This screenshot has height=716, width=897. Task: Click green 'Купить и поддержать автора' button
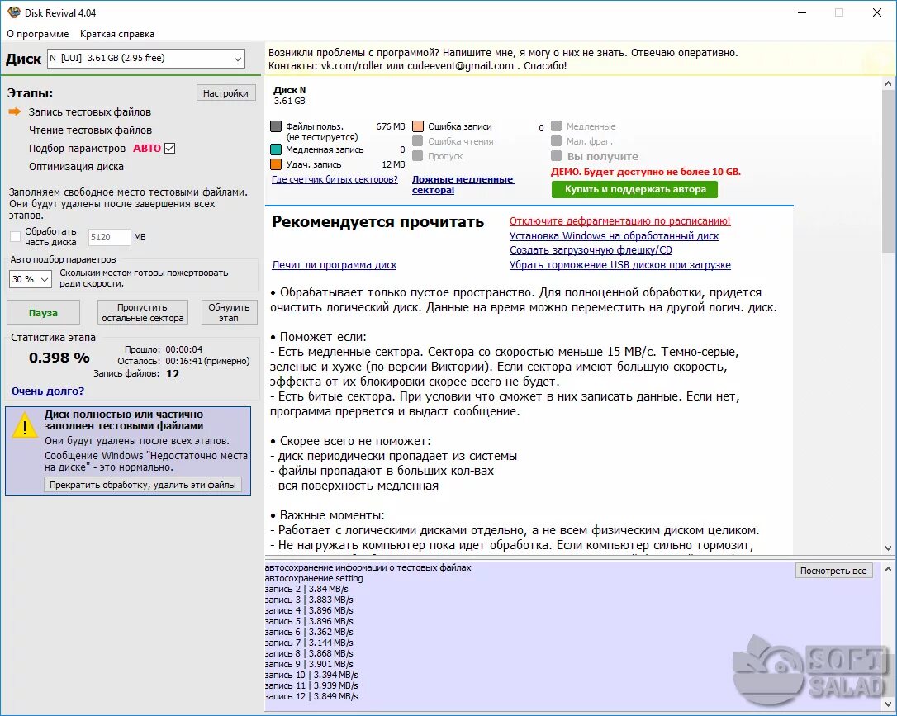[x=634, y=189]
